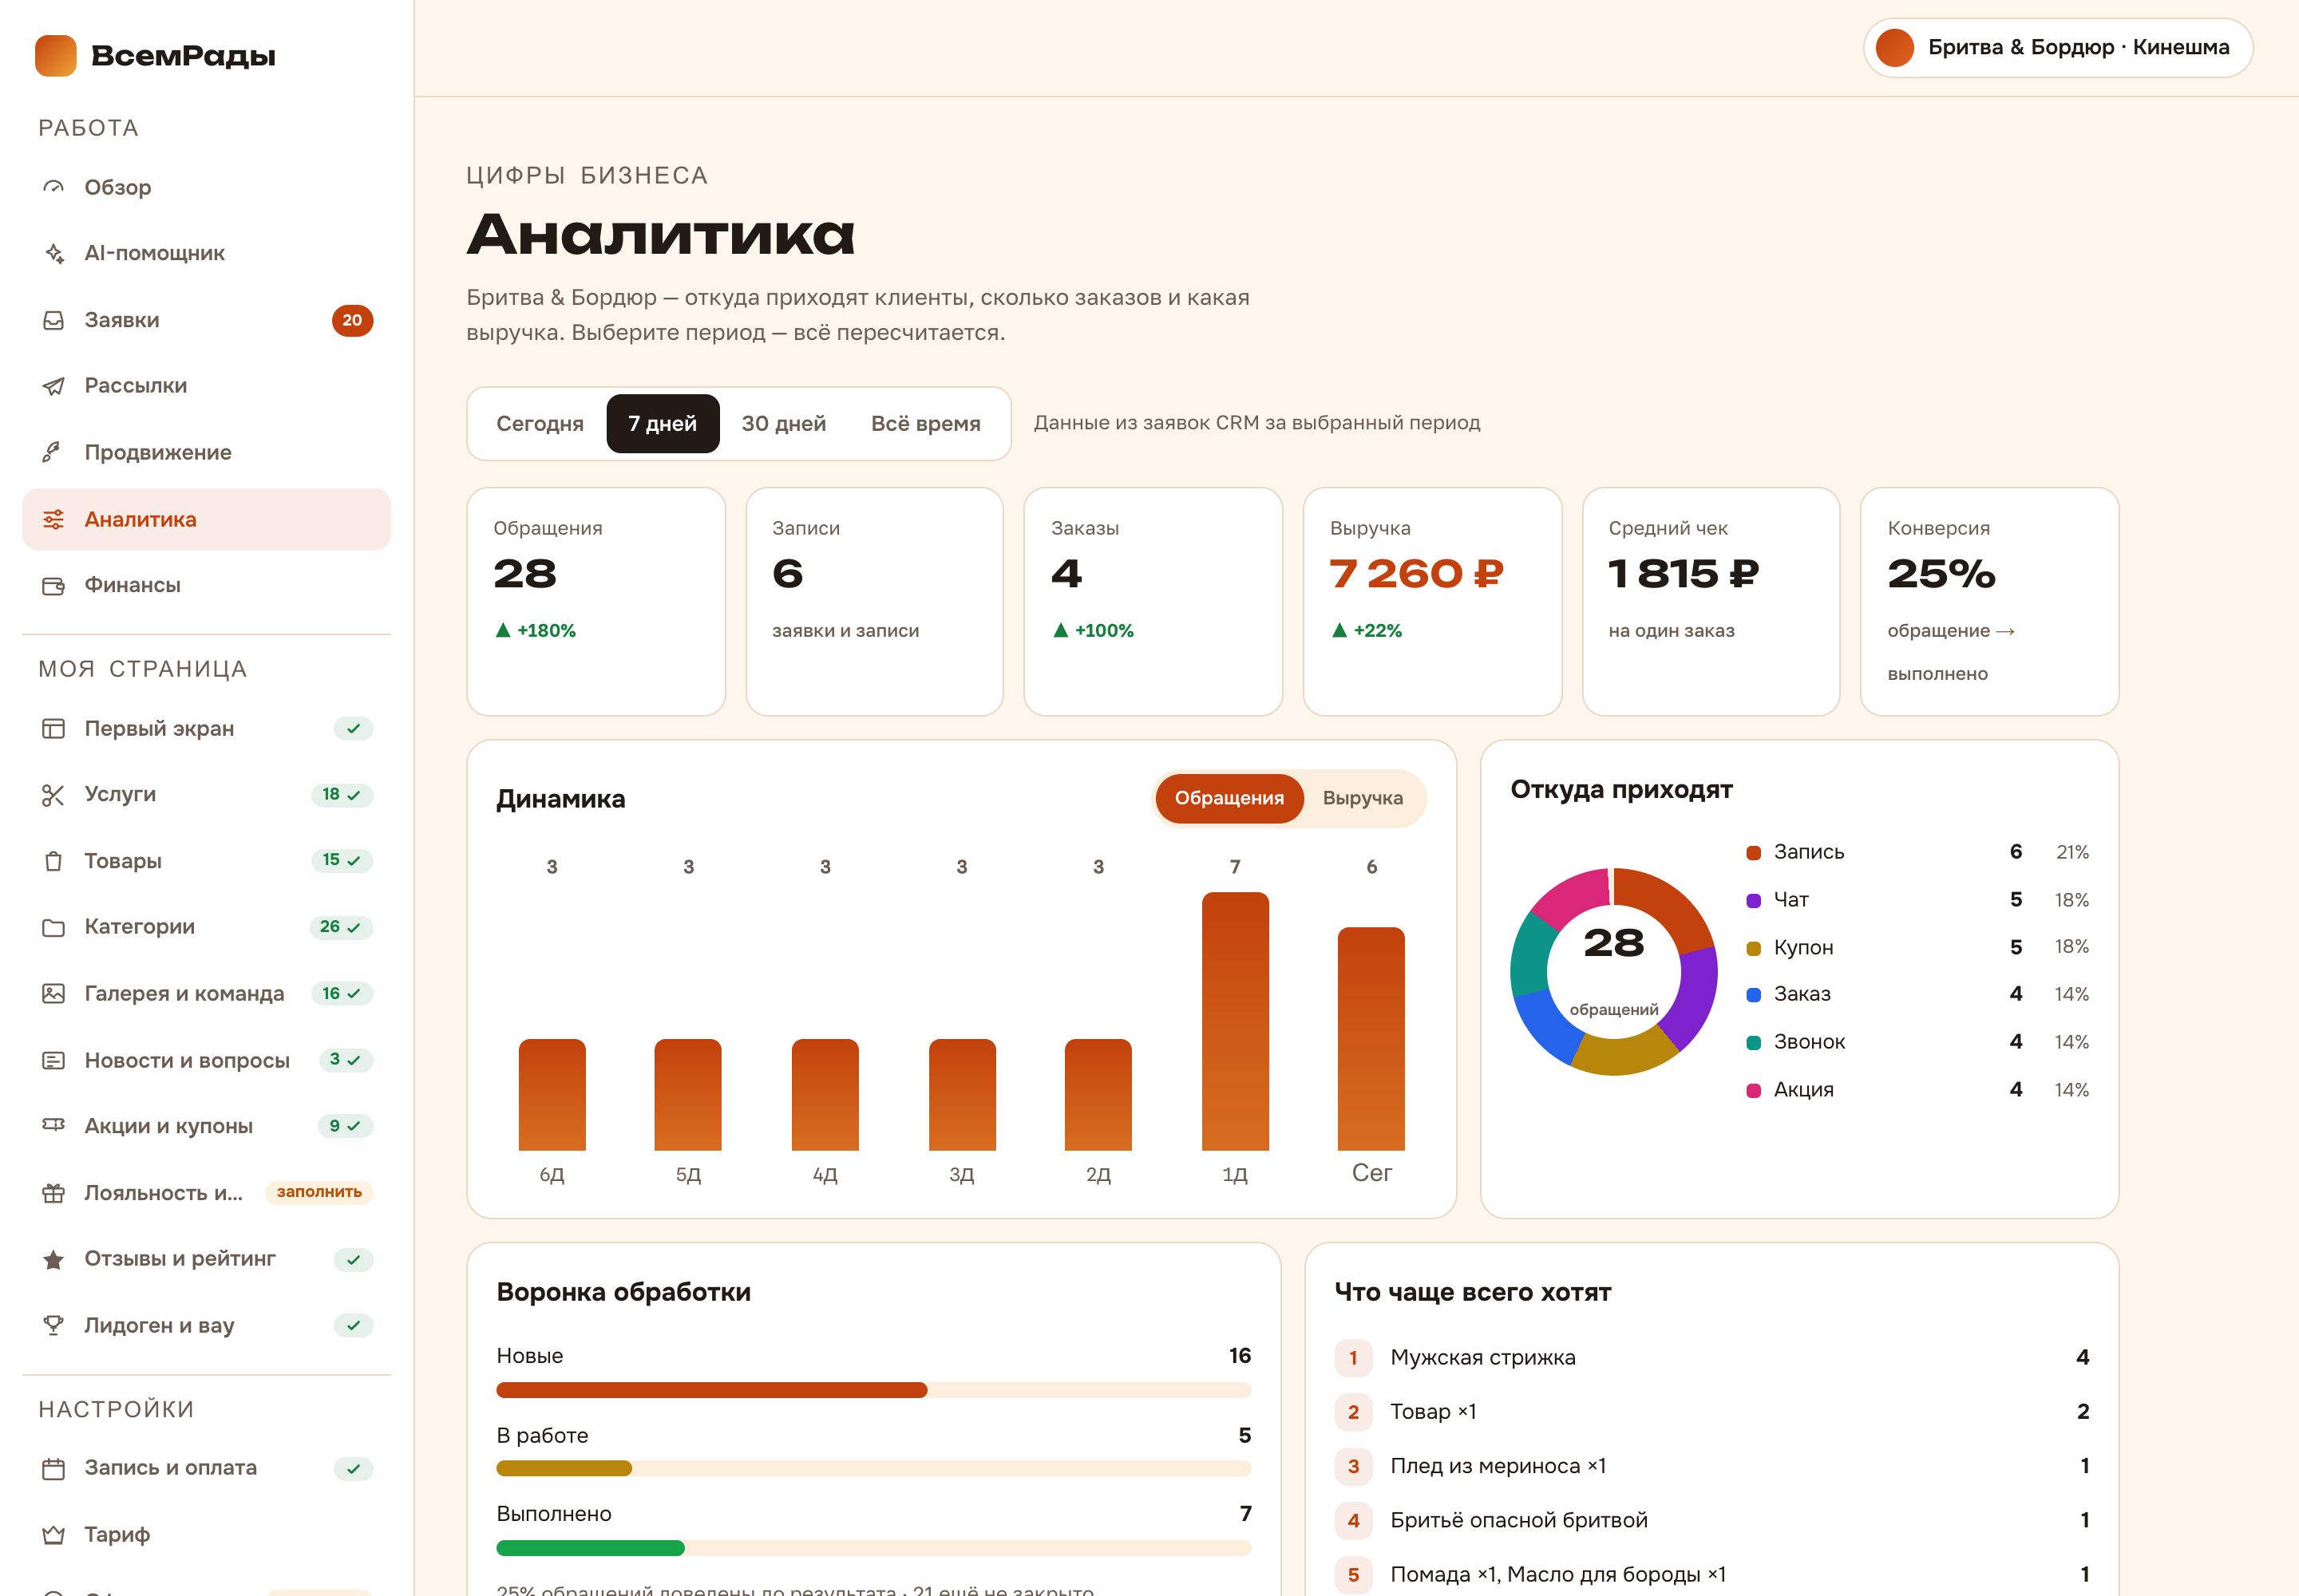Go to Рассылки section
The width and height of the screenshot is (2299, 1596).
pos(206,386)
